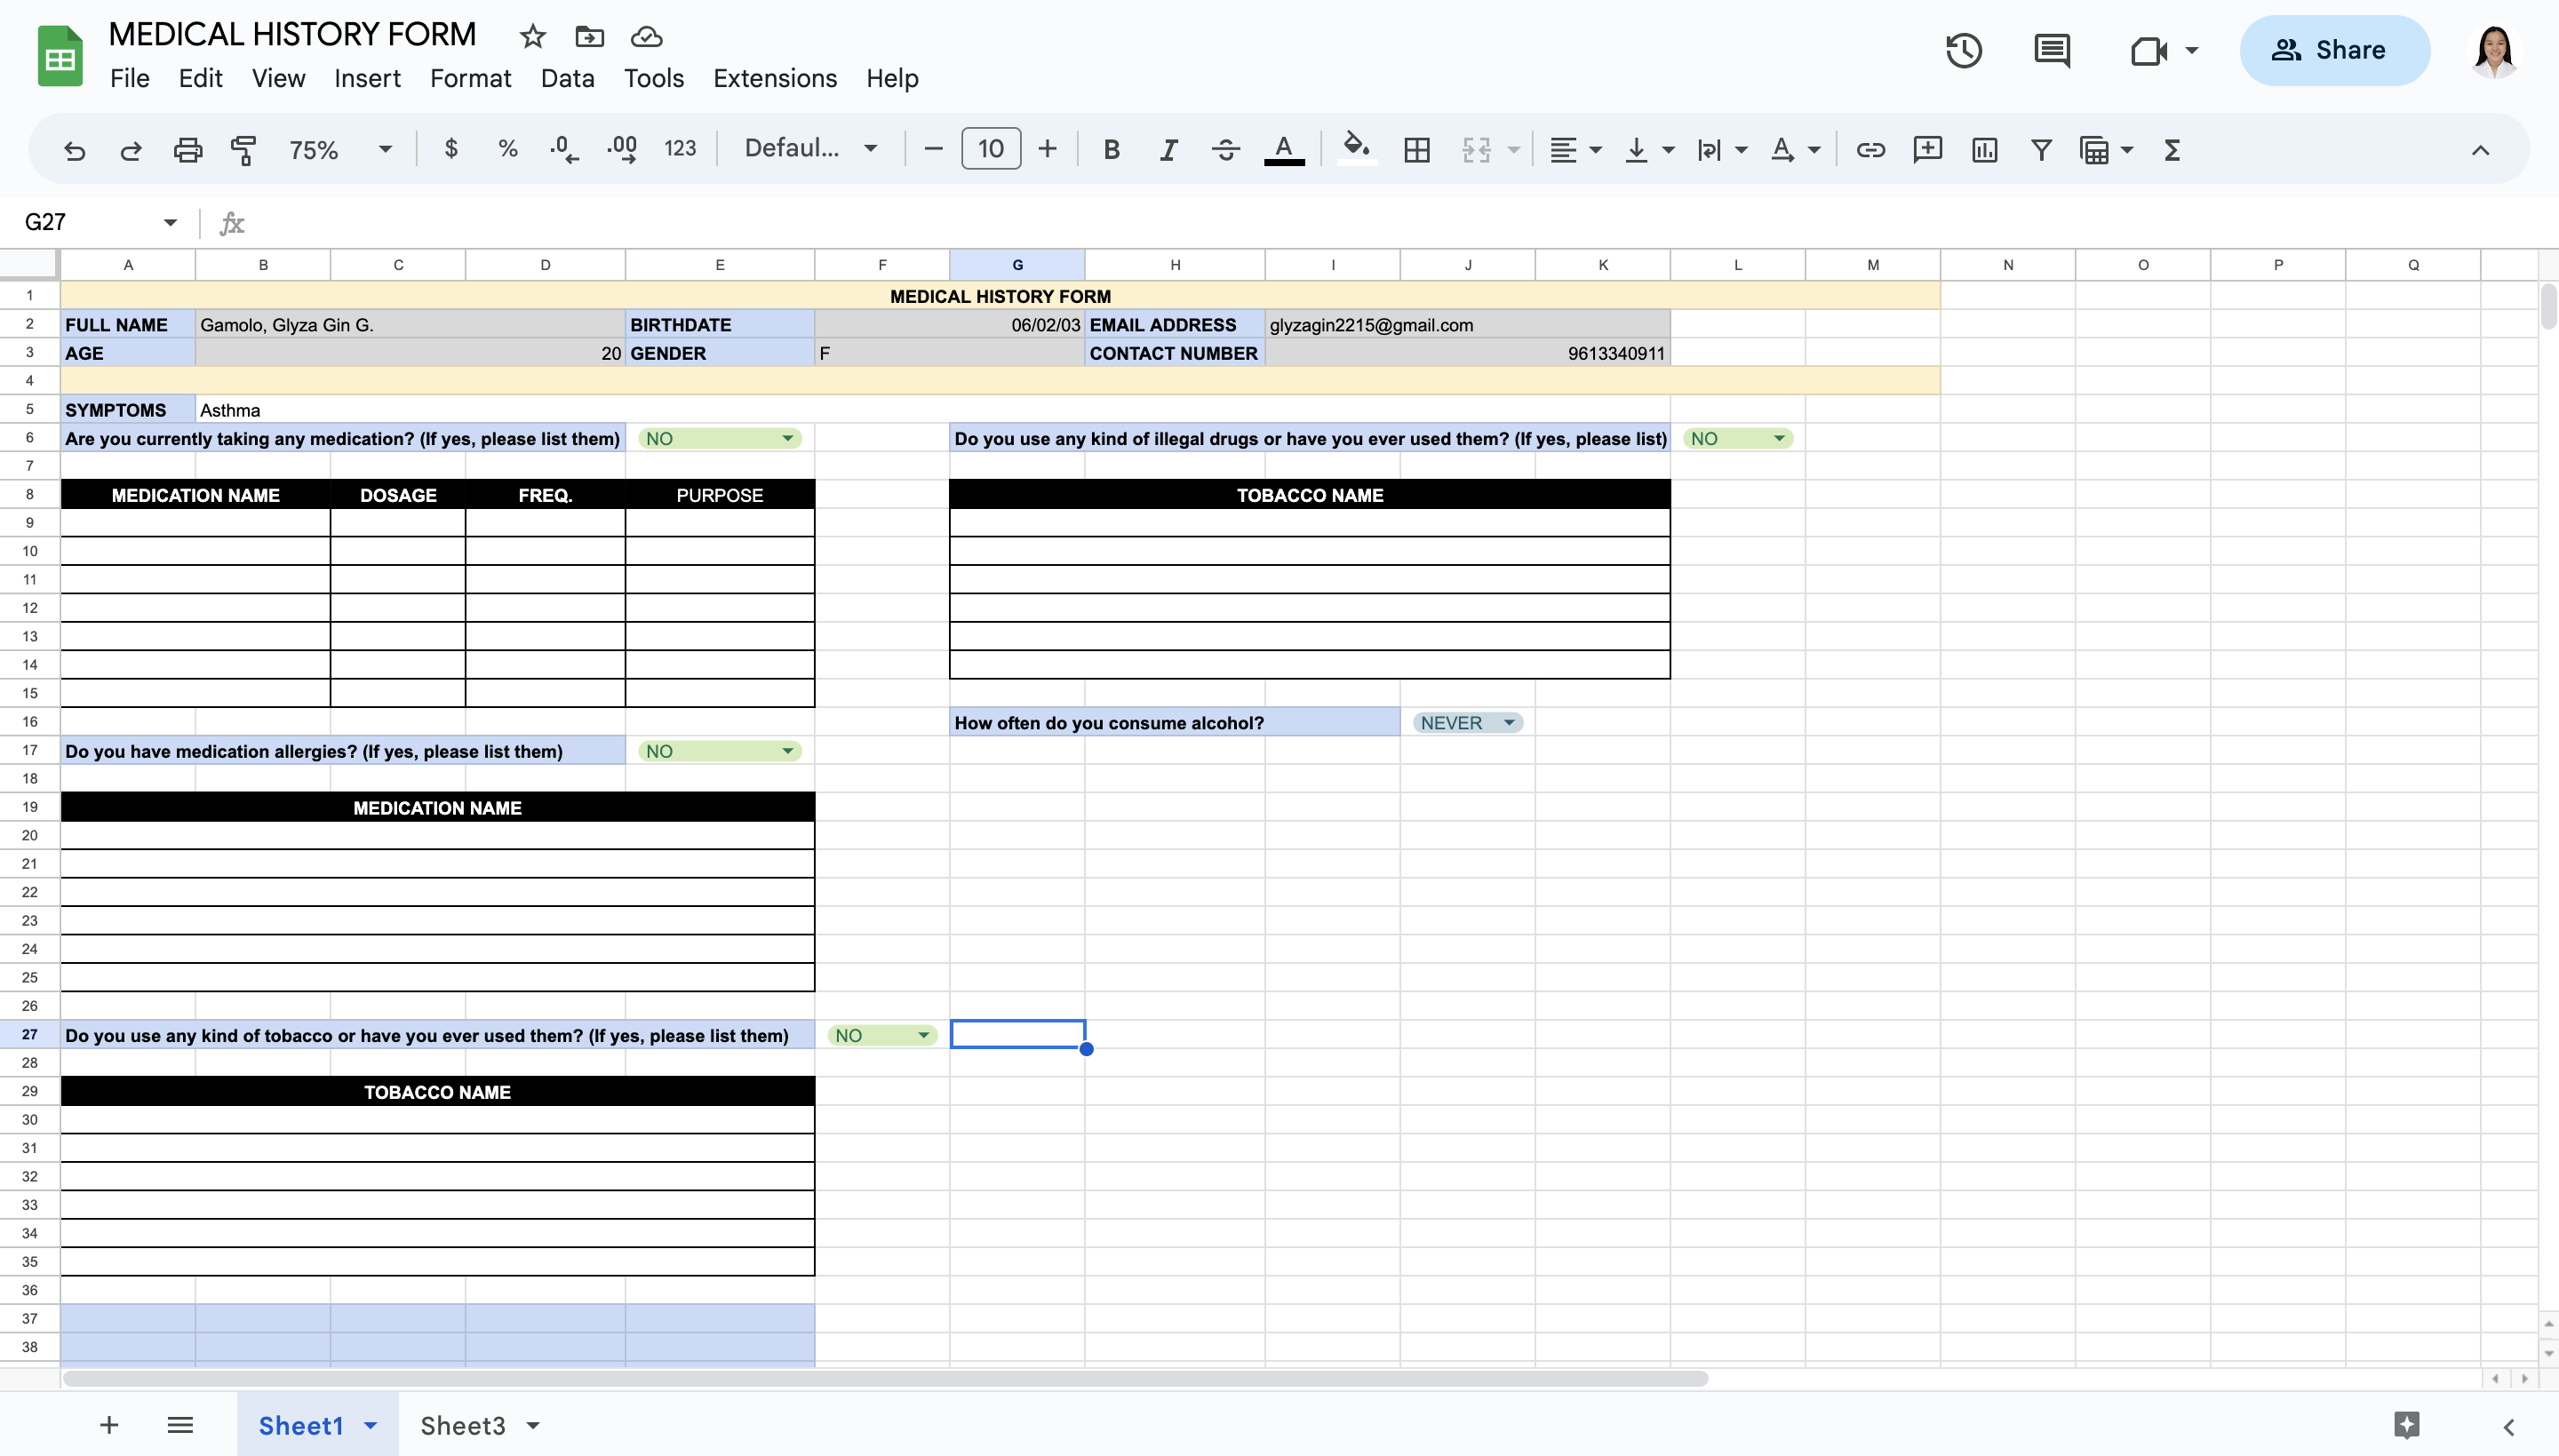Open version history clock icon
The height and width of the screenshot is (1456, 2559).
coord(1964,50)
